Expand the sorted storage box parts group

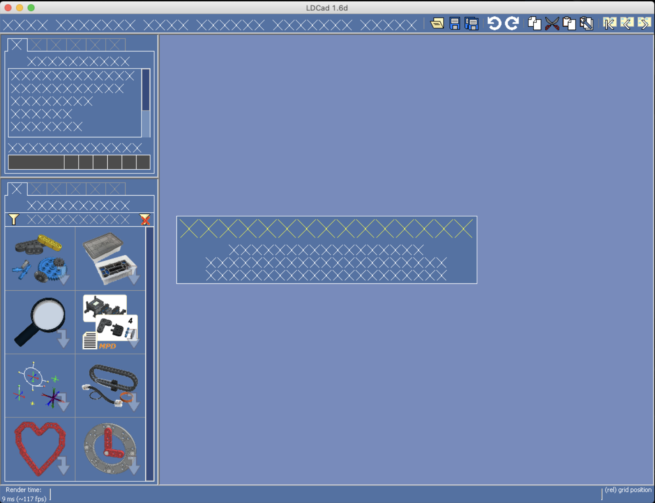(x=110, y=259)
